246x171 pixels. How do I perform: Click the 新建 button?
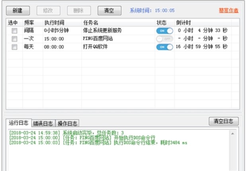[18, 11]
